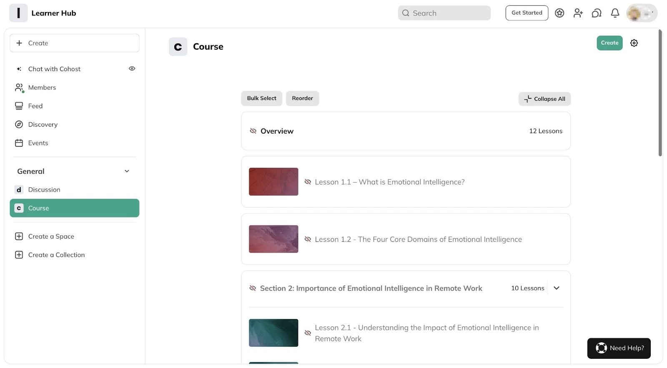Click the Create a Space plus icon
The width and height of the screenshot is (667, 368).
19,236
